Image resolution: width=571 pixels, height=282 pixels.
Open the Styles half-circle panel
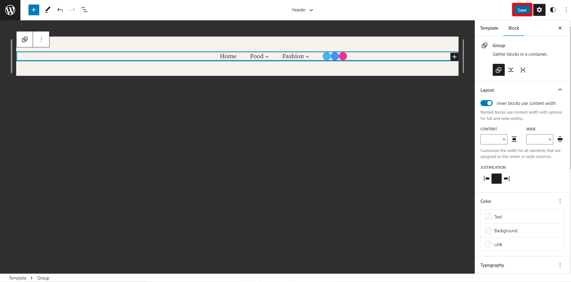pyautogui.click(x=553, y=10)
